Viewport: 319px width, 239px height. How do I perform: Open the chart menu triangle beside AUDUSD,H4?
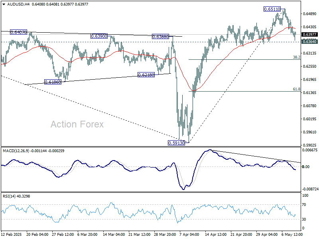[x=4, y=4]
